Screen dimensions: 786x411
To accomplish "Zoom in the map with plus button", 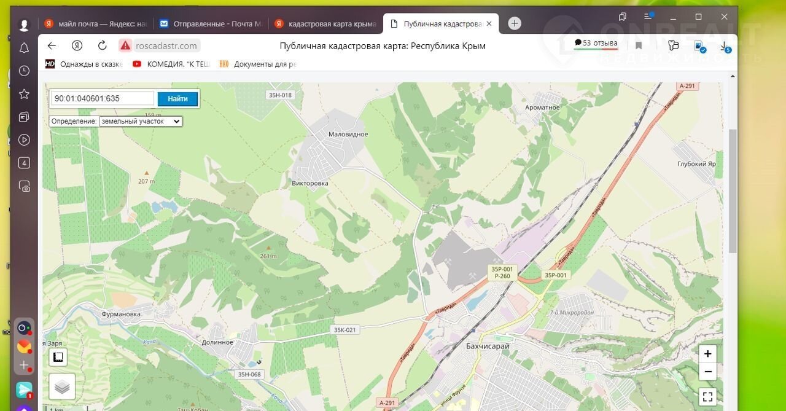I will tap(707, 354).
